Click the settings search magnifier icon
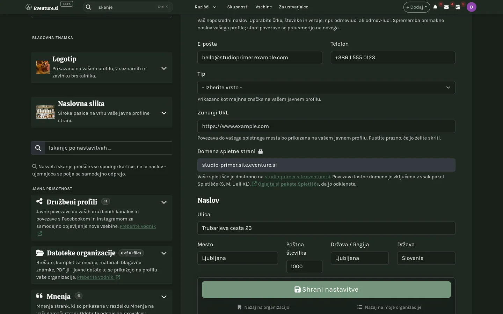The image size is (503, 314). [x=38, y=148]
